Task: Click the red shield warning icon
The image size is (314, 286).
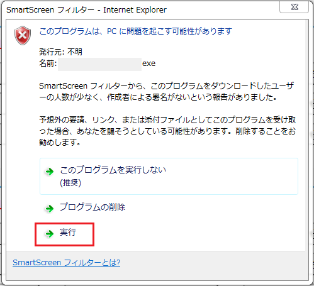Action: tap(23, 35)
